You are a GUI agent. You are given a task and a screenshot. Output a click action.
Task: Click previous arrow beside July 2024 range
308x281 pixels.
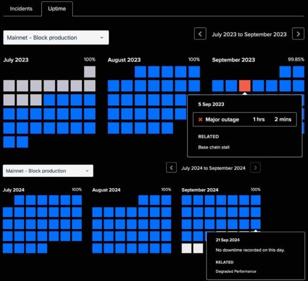coord(171,168)
